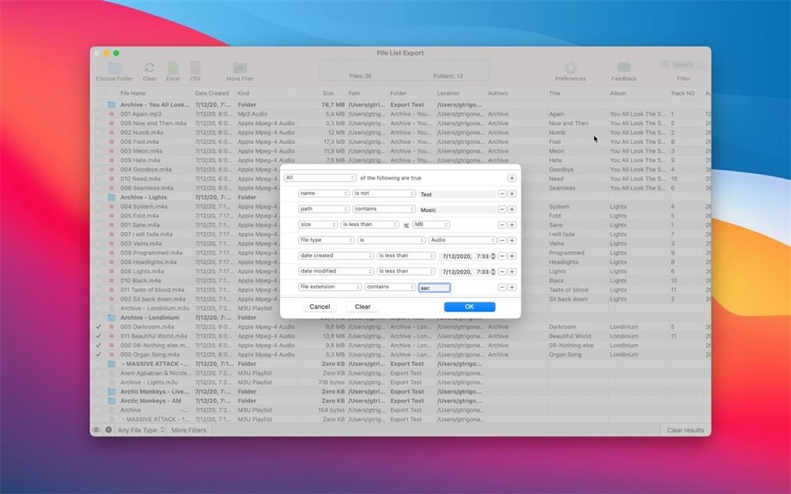This screenshot has width=791, height=494.
Task: Open Preferences via the gear icon
Action: [570, 68]
